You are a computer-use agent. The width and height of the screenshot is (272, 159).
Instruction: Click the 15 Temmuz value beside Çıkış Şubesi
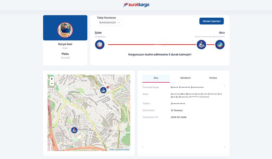click(176, 110)
